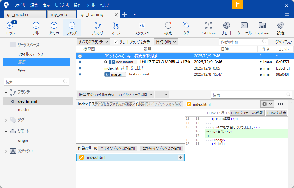The height and width of the screenshot is (188, 294).
Task: Expand the Tags section in sidebar
Action: pyautogui.click(x=6, y=120)
